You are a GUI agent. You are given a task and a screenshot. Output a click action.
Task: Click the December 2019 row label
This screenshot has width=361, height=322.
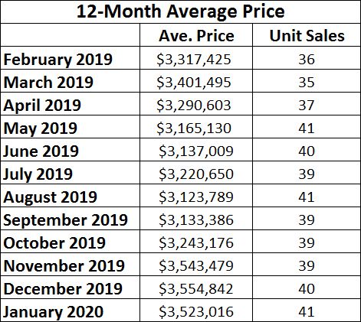pos(63,288)
